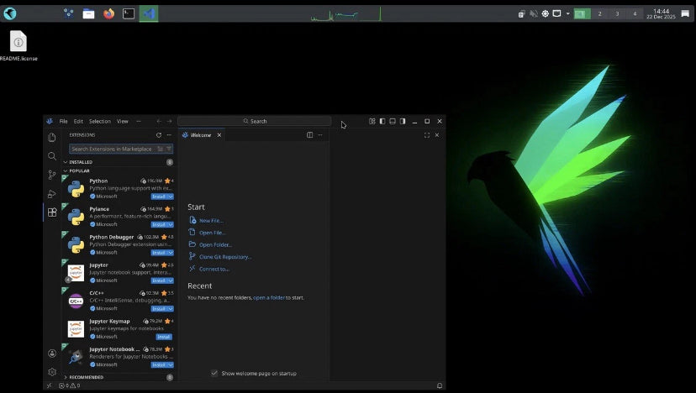Viewport: 696px width, 393px height.
Task: Open Install dropdown arrow for Jupyter extension
Action: (x=171, y=280)
